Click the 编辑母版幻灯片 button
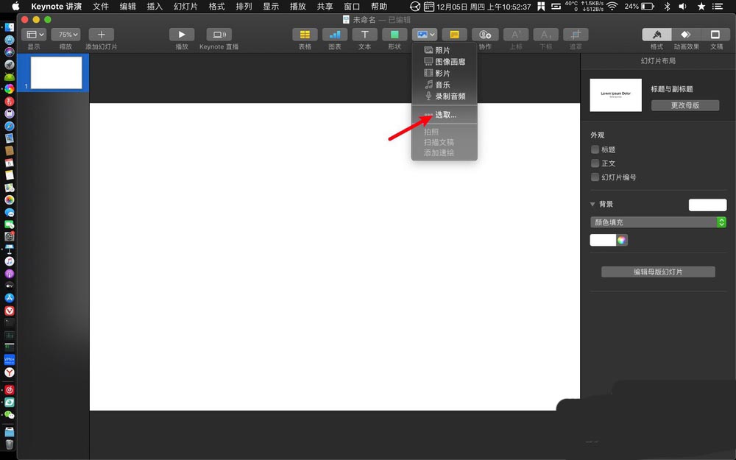 tap(658, 272)
